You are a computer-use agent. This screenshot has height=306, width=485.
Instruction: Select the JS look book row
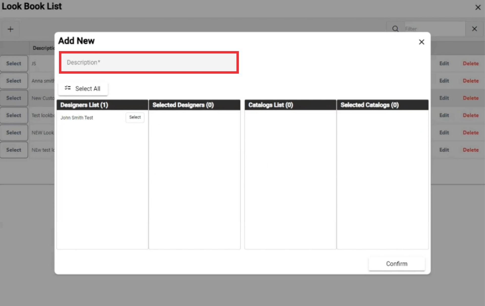coord(14,64)
